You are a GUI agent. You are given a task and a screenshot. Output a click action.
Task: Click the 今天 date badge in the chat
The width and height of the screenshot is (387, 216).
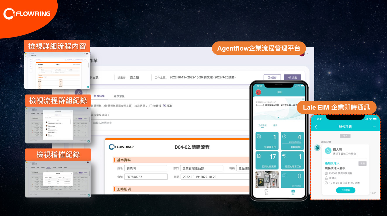pos(345,136)
